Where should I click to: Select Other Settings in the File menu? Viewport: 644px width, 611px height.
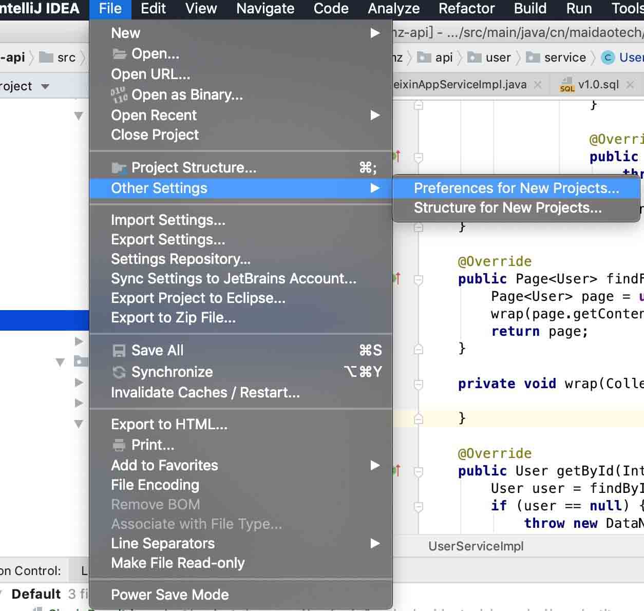[x=241, y=188]
